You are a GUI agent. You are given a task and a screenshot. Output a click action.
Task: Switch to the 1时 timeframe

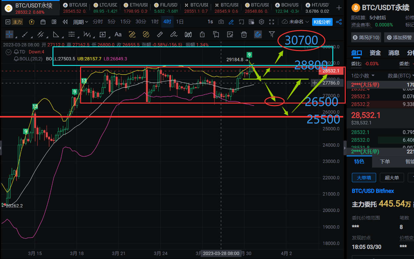click(x=155, y=22)
